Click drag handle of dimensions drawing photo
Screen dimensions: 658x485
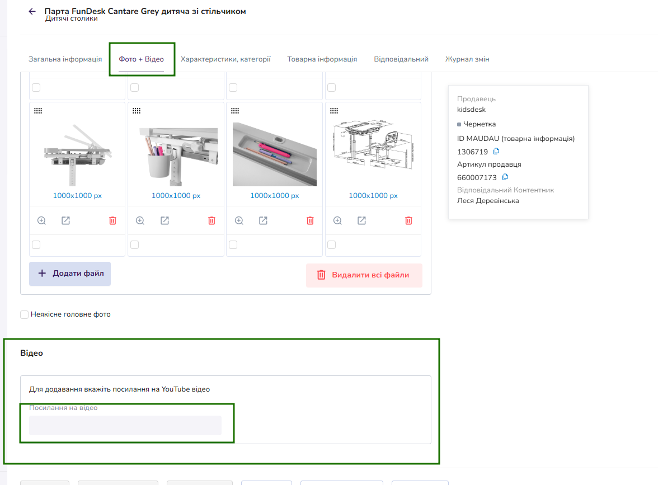pyautogui.click(x=334, y=111)
